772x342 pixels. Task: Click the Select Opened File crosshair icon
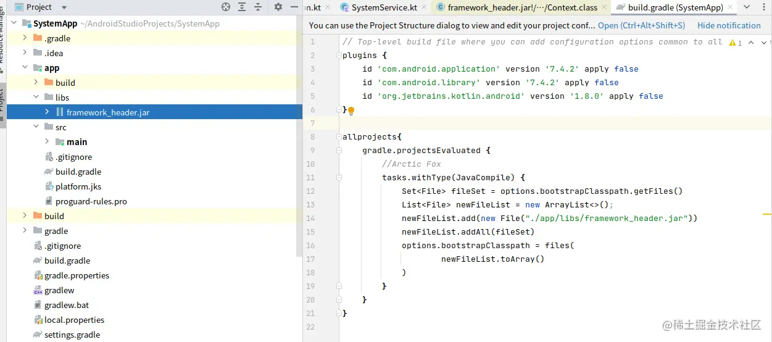click(226, 7)
